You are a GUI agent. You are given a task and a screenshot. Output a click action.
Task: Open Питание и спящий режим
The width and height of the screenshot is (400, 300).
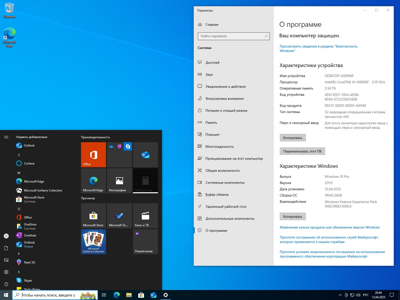234,110
